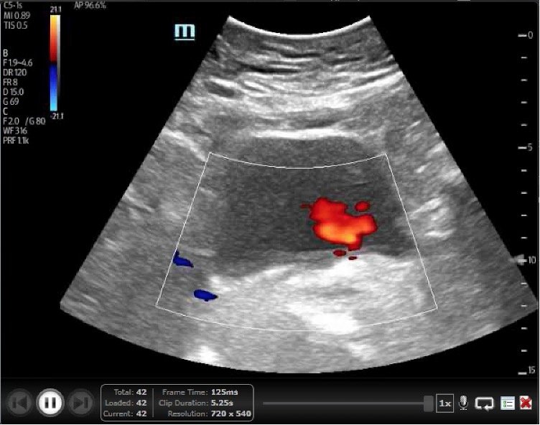The image size is (540, 425).
Task: Change the 1x playback speed
Action: 445,403
